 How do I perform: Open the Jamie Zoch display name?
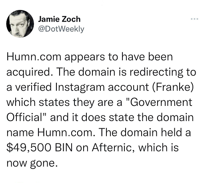(59, 19)
